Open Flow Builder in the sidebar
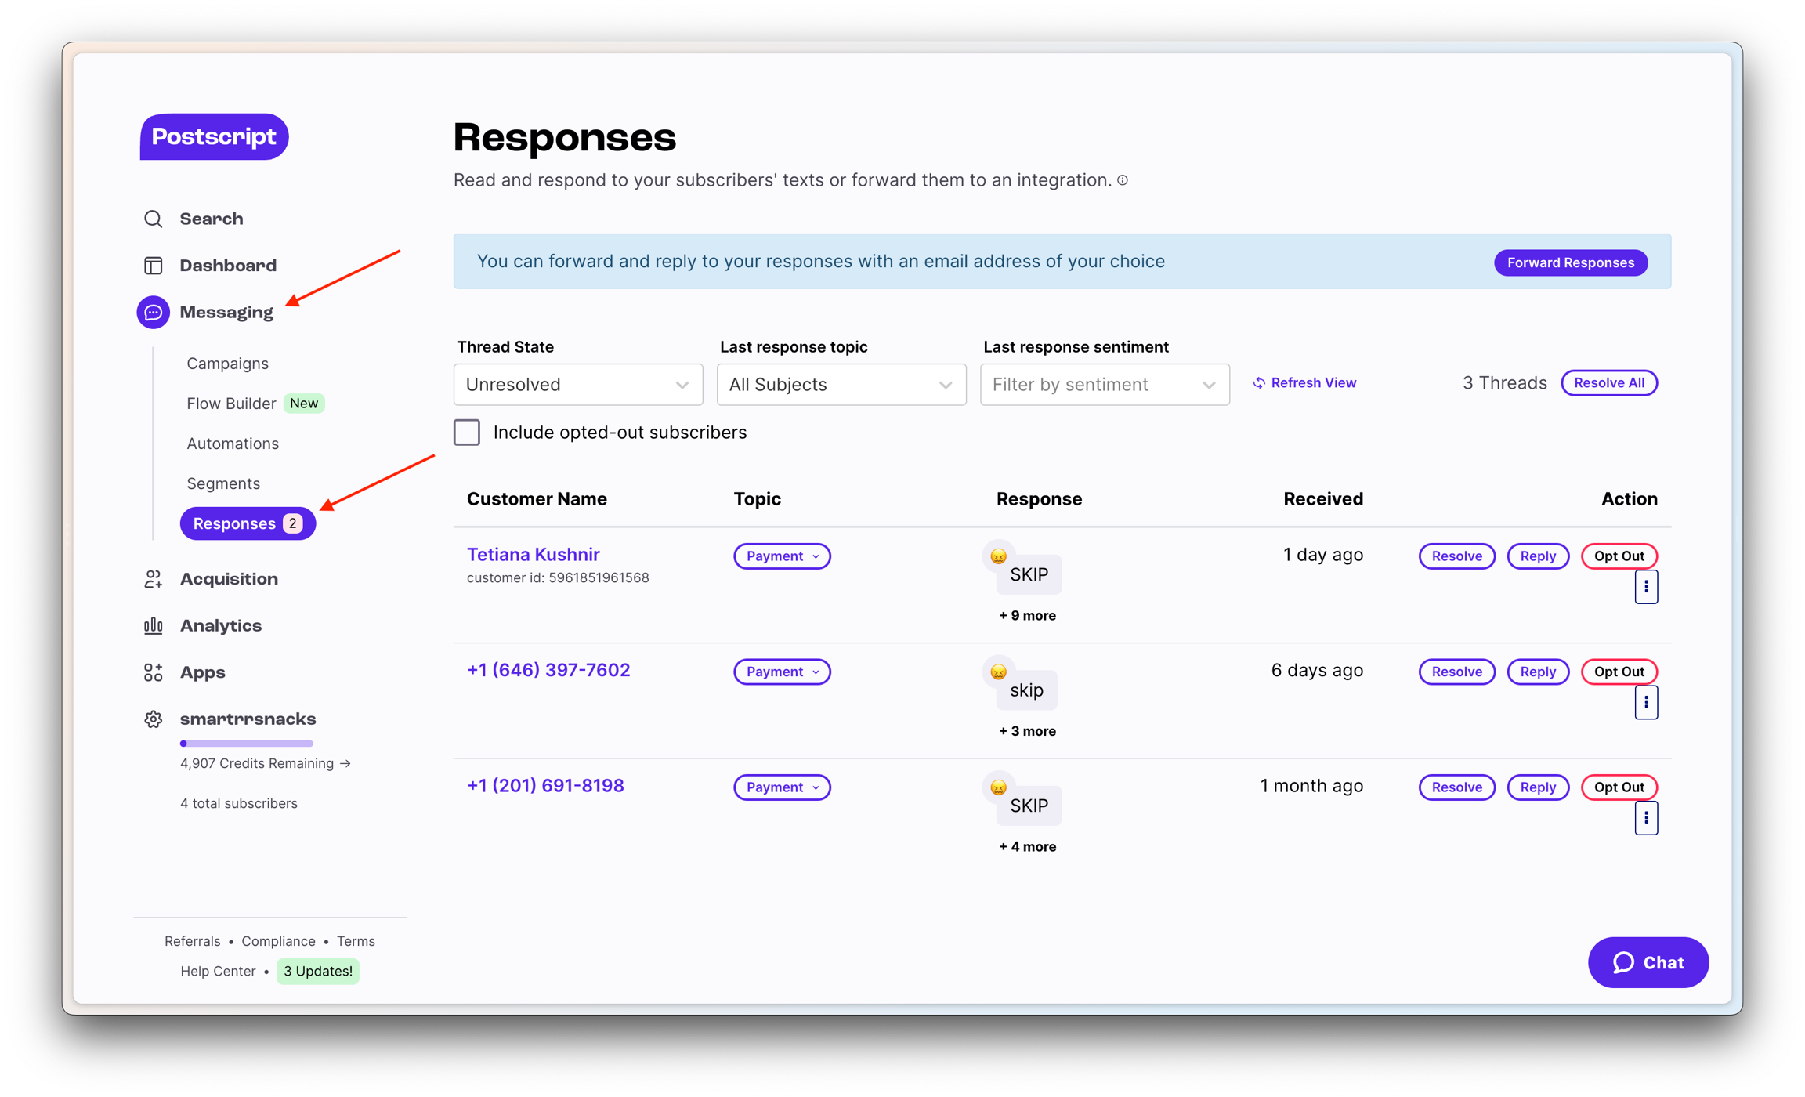The width and height of the screenshot is (1805, 1097). coord(231,403)
